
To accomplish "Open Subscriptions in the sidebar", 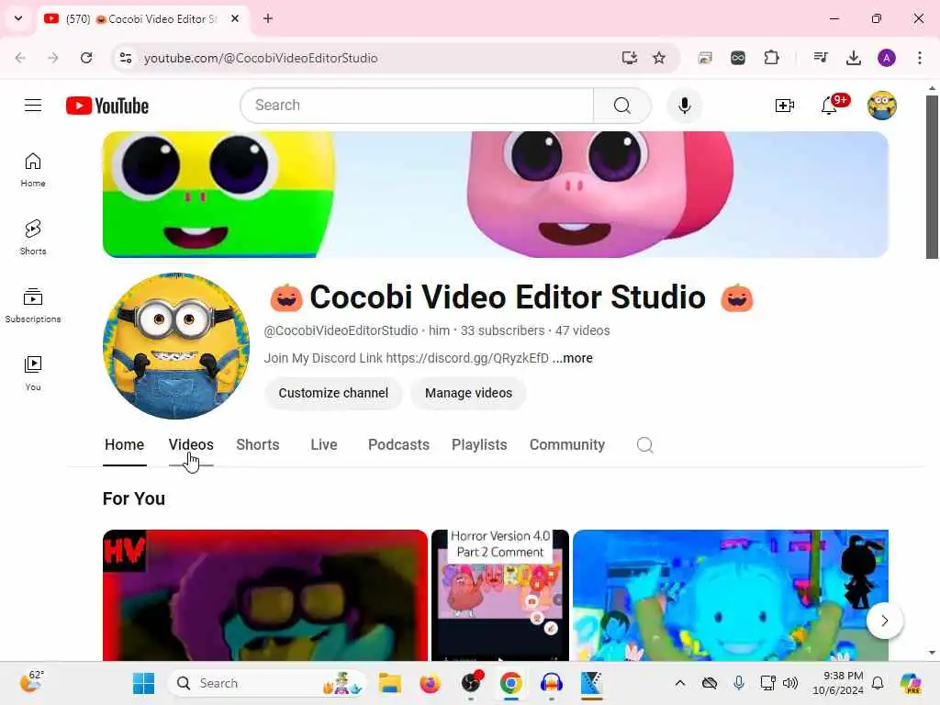I will [x=33, y=305].
